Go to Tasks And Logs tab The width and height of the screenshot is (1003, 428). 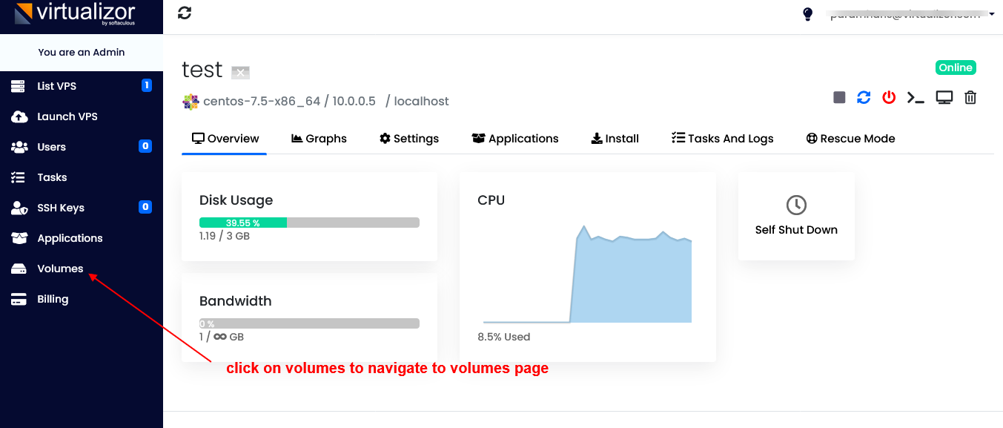[722, 139]
